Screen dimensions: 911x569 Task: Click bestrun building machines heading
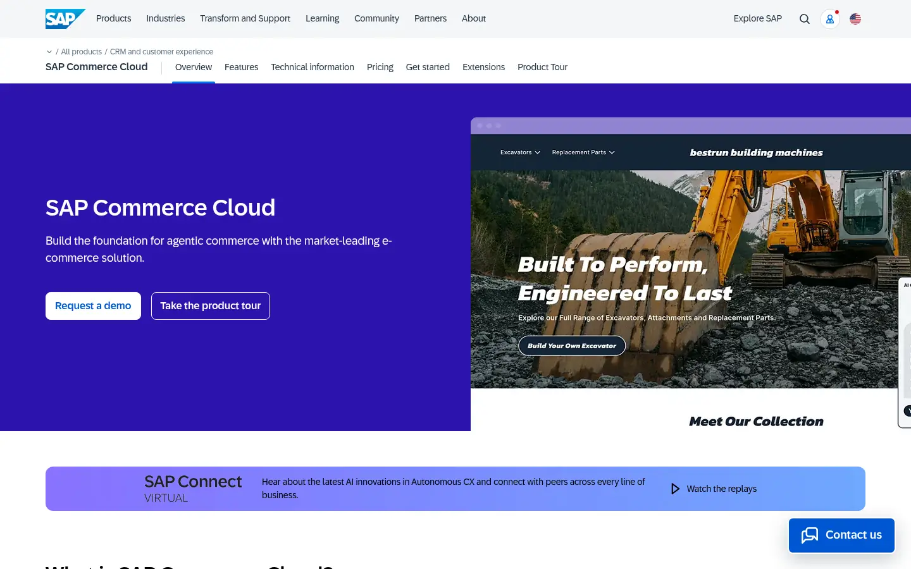pyautogui.click(x=756, y=152)
